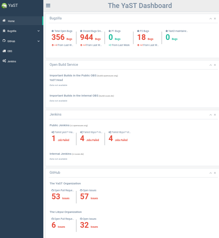
Task: Click the GitHub octocat icon in sidebar
Action: click(x=4, y=41)
